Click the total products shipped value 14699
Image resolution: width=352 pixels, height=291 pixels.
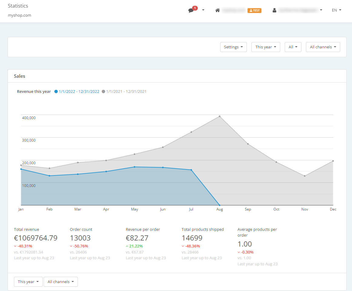point(192,238)
